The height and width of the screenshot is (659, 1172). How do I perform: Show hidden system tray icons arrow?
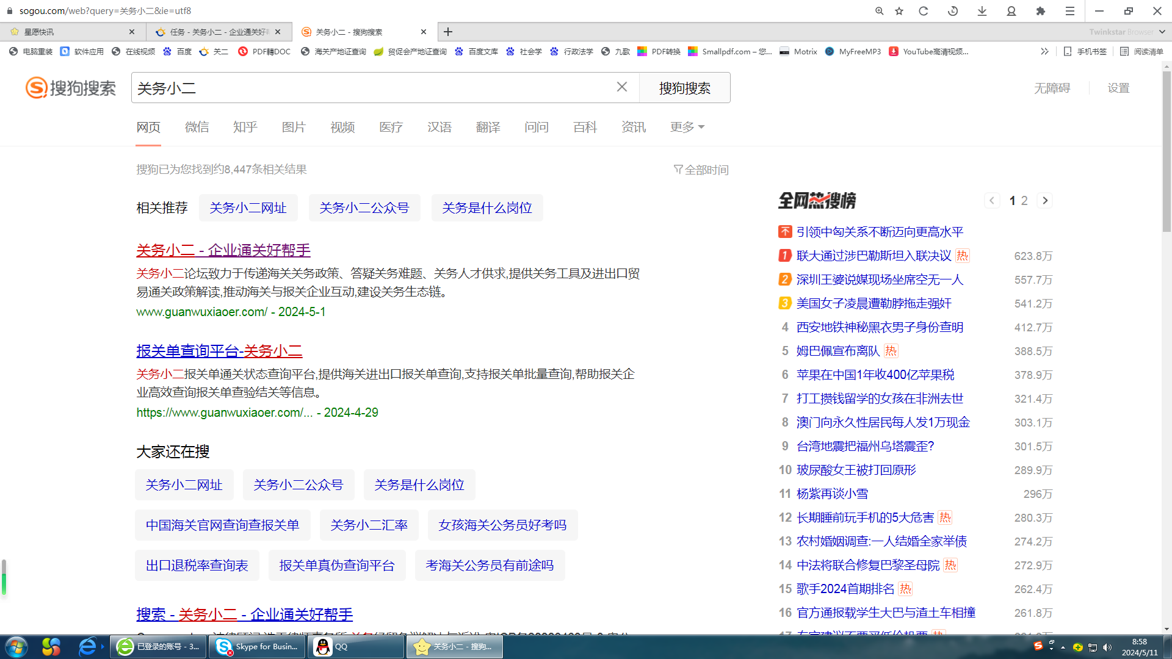[x=1063, y=647]
